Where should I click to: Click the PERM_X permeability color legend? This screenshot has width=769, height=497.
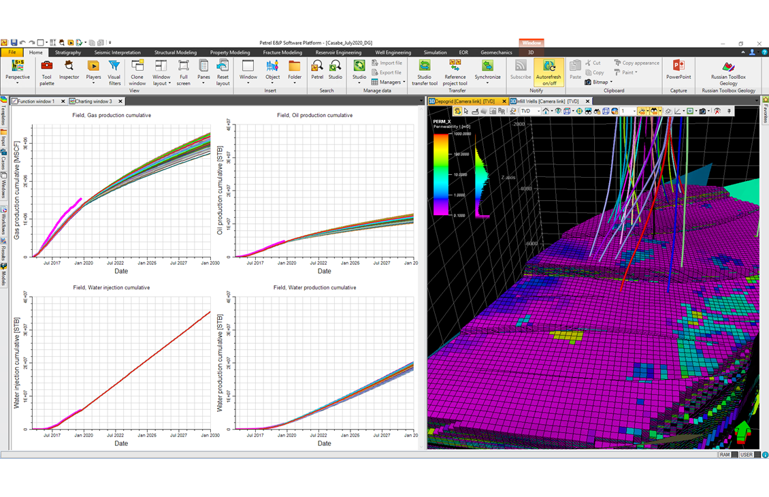(x=440, y=174)
